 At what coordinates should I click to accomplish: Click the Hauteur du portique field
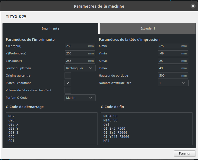[x=173, y=75]
